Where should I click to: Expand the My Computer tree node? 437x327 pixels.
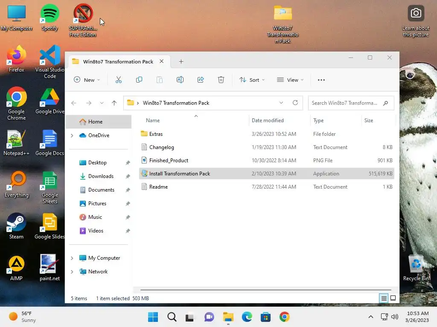[x=72, y=258]
